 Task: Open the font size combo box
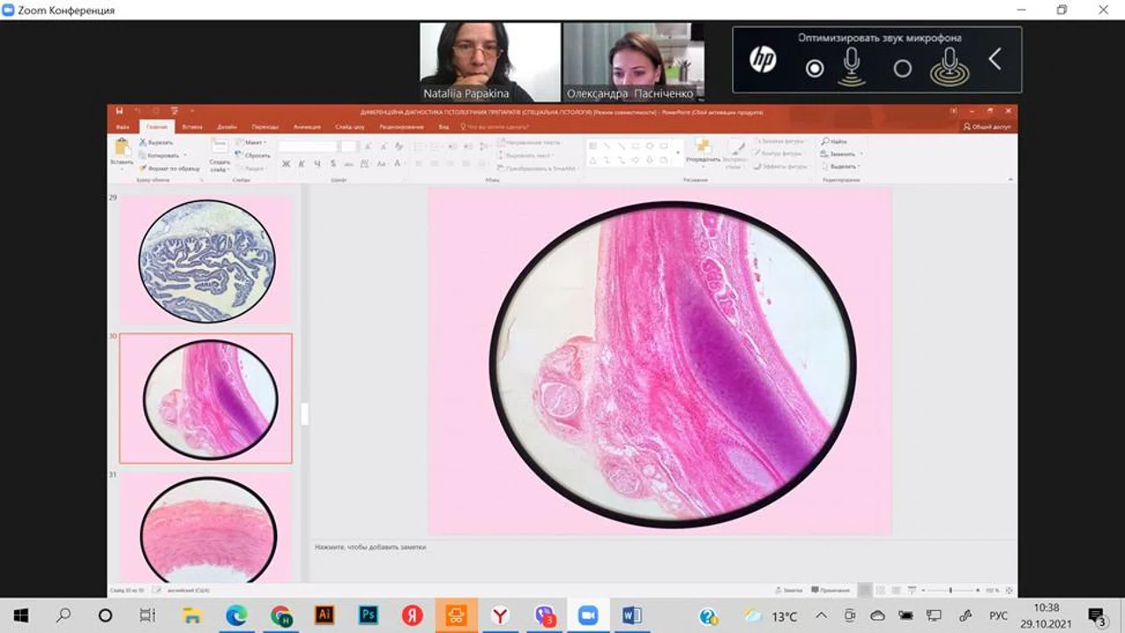coord(349,147)
